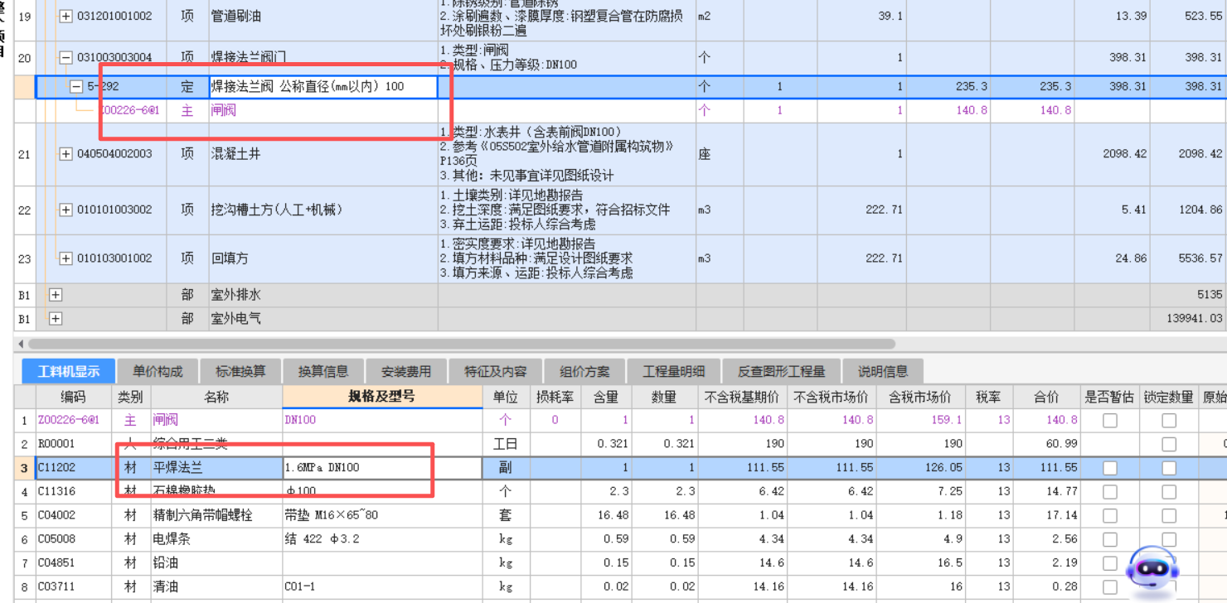Open the 单价构成 tab
Viewport: 1227px width, 603px height.
click(158, 371)
